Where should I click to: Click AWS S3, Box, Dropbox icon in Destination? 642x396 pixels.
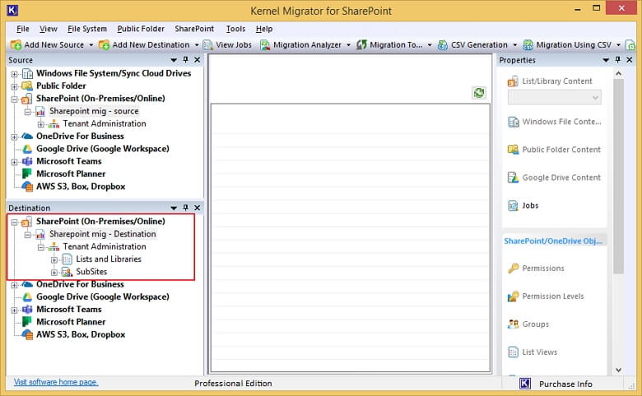click(27, 334)
